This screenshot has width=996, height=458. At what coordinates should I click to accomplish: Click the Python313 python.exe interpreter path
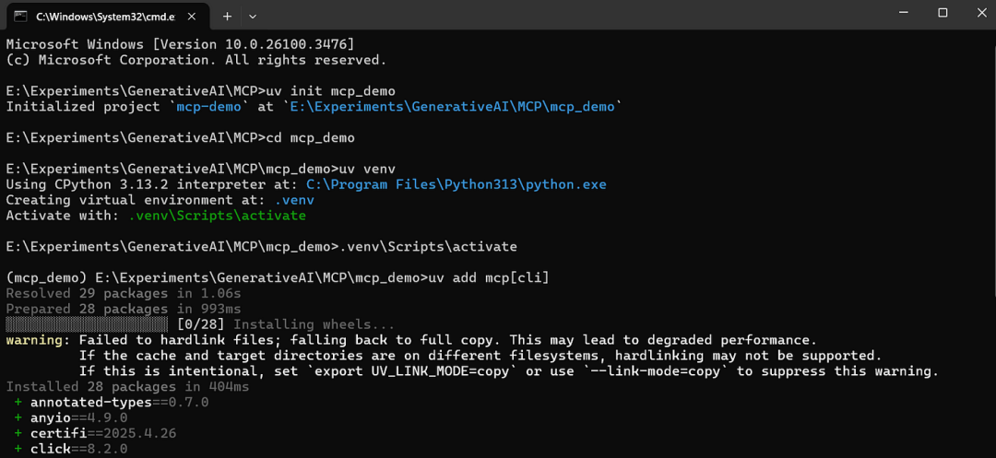pyautogui.click(x=456, y=184)
